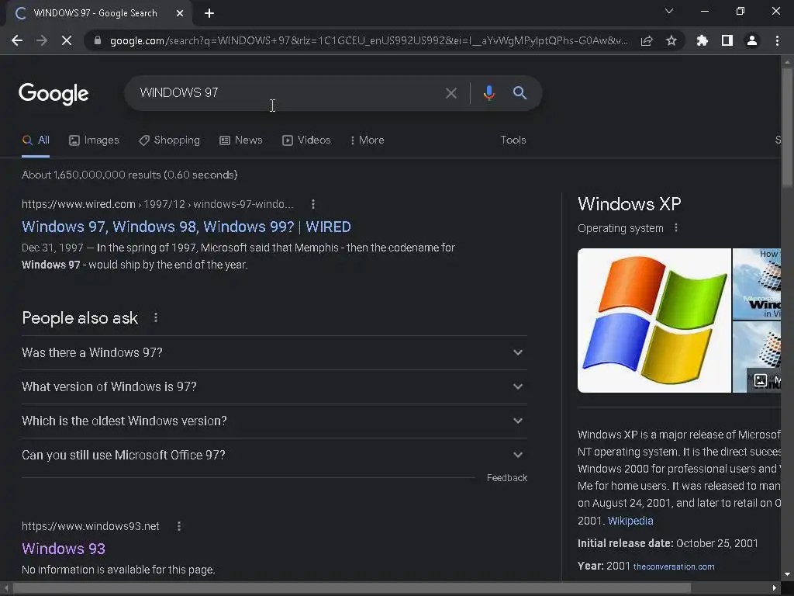Open Chrome three-dot menu
Image resolution: width=794 pixels, height=596 pixels.
pos(777,40)
